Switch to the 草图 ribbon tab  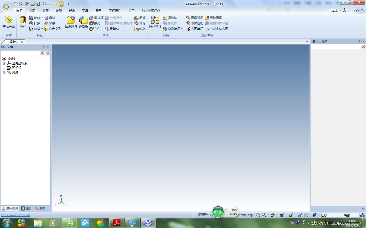32,11
